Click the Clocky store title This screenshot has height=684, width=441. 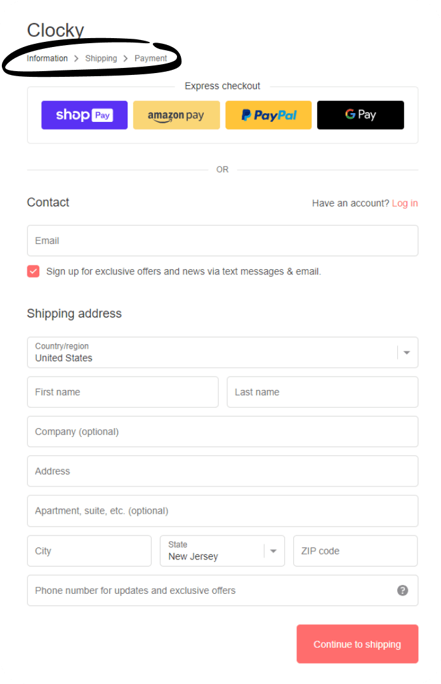click(55, 30)
